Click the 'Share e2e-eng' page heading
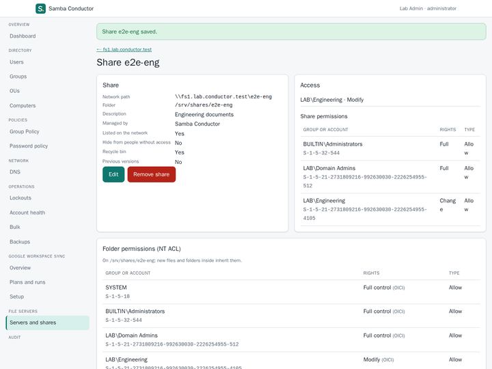 tap(128, 62)
